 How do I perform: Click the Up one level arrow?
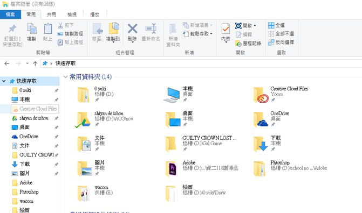(x=35, y=63)
